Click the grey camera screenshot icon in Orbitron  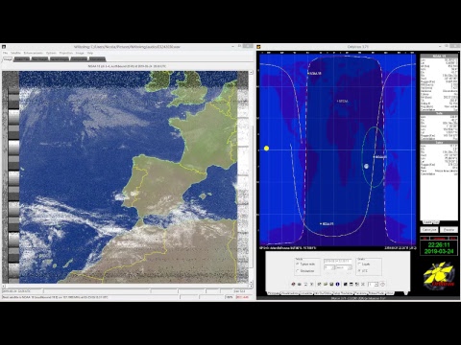click(x=300, y=284)
